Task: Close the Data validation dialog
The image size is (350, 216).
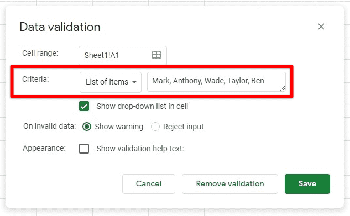Action: pos(321,27)
